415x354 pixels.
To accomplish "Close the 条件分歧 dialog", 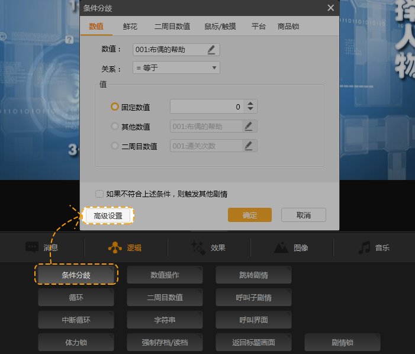I will tap(330, 8).
